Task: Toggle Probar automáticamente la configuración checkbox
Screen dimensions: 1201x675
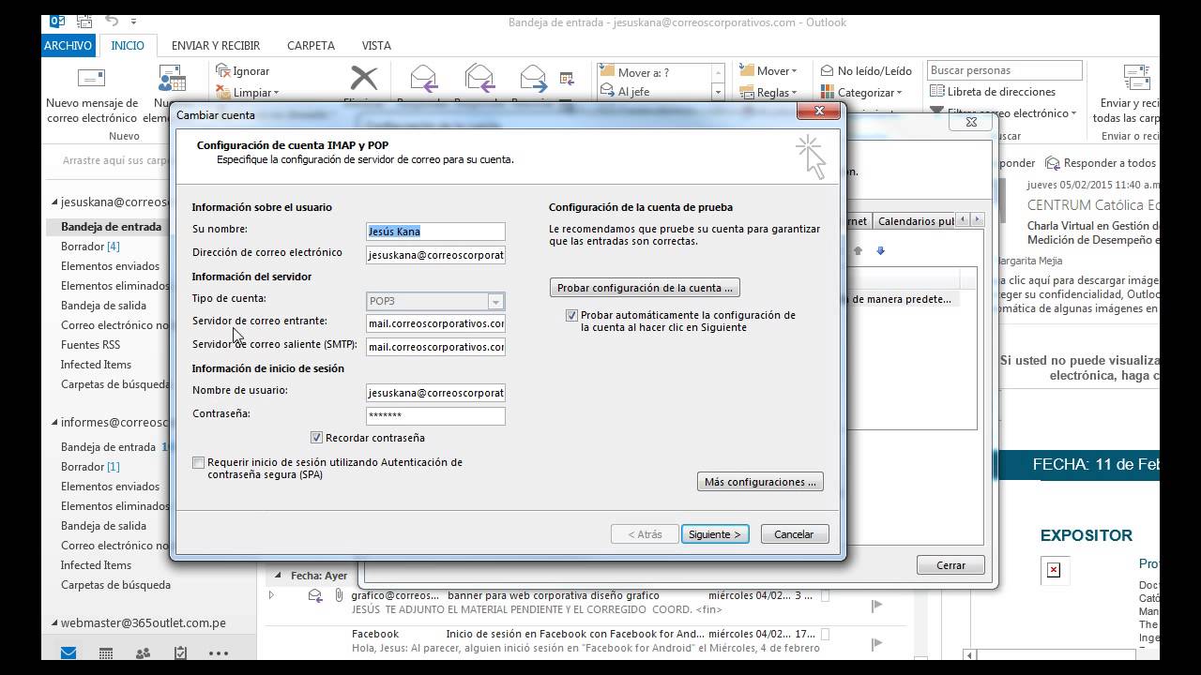Action: 571,316
